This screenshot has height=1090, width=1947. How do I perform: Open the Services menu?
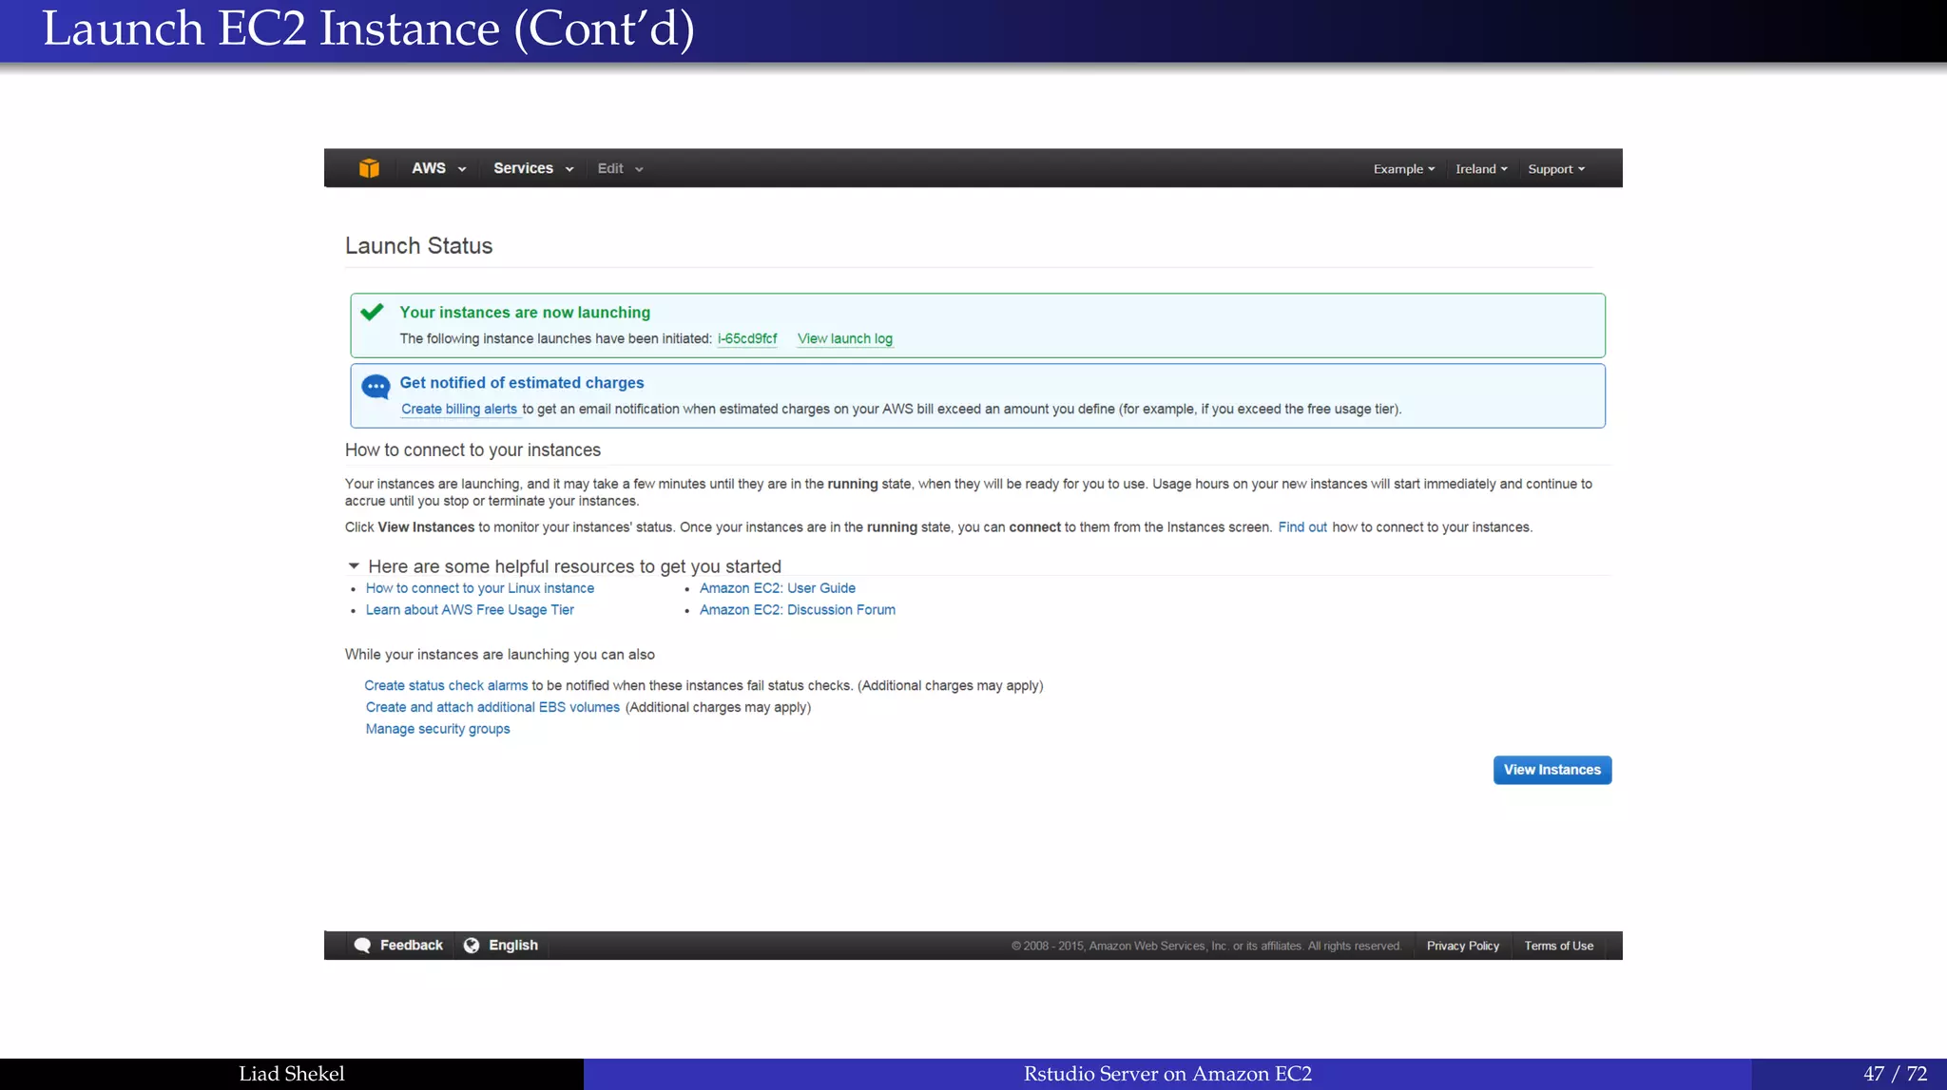click(533, 168)
